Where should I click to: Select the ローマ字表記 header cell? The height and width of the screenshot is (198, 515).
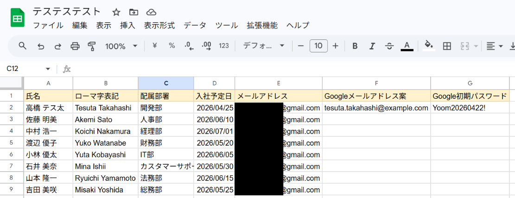[105, 96]
